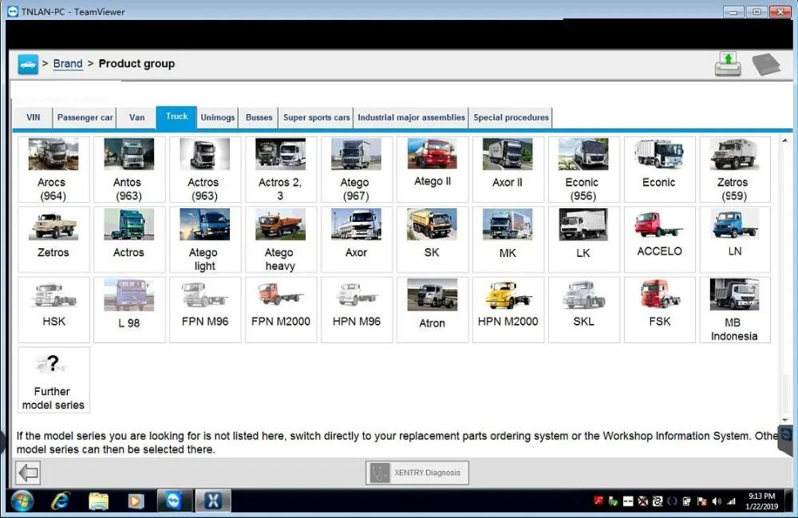Open the Windows Start menu

[22, 501]
